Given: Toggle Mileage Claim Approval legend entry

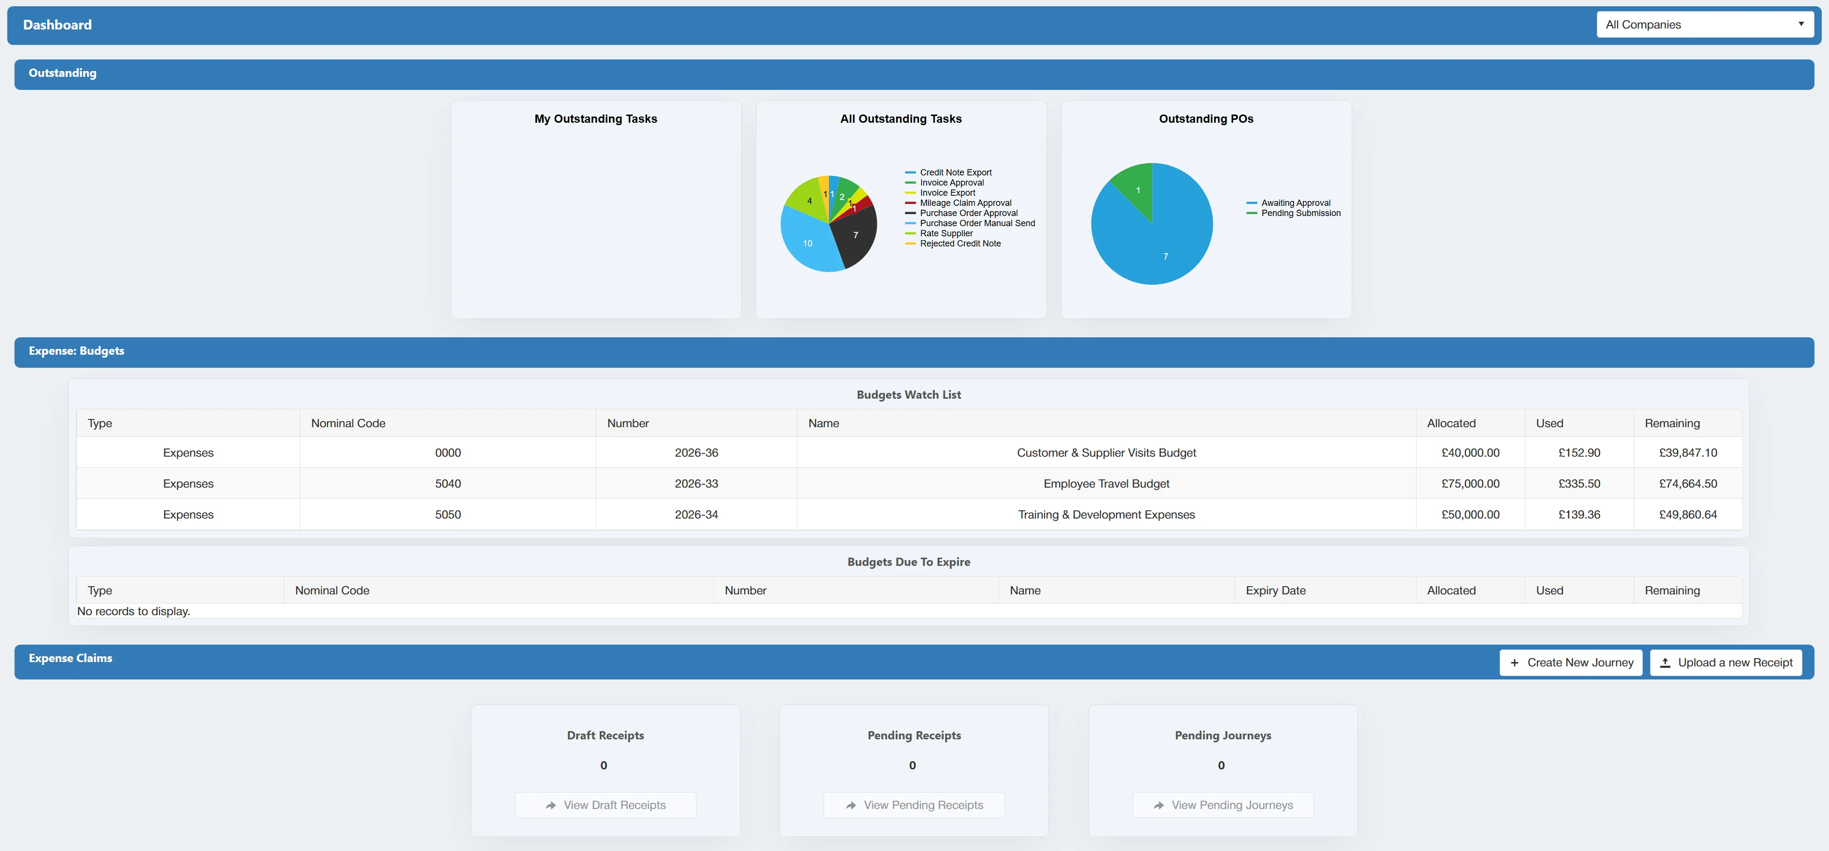Looking at the screenshot, I should [959, 203].
